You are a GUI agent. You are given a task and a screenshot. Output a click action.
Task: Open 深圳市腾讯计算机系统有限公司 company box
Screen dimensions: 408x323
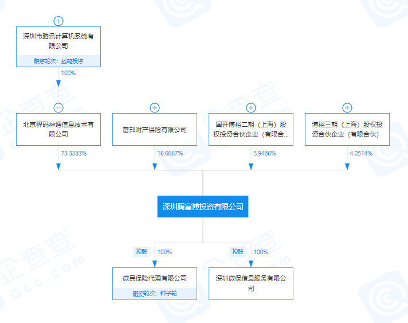(58, 46)
